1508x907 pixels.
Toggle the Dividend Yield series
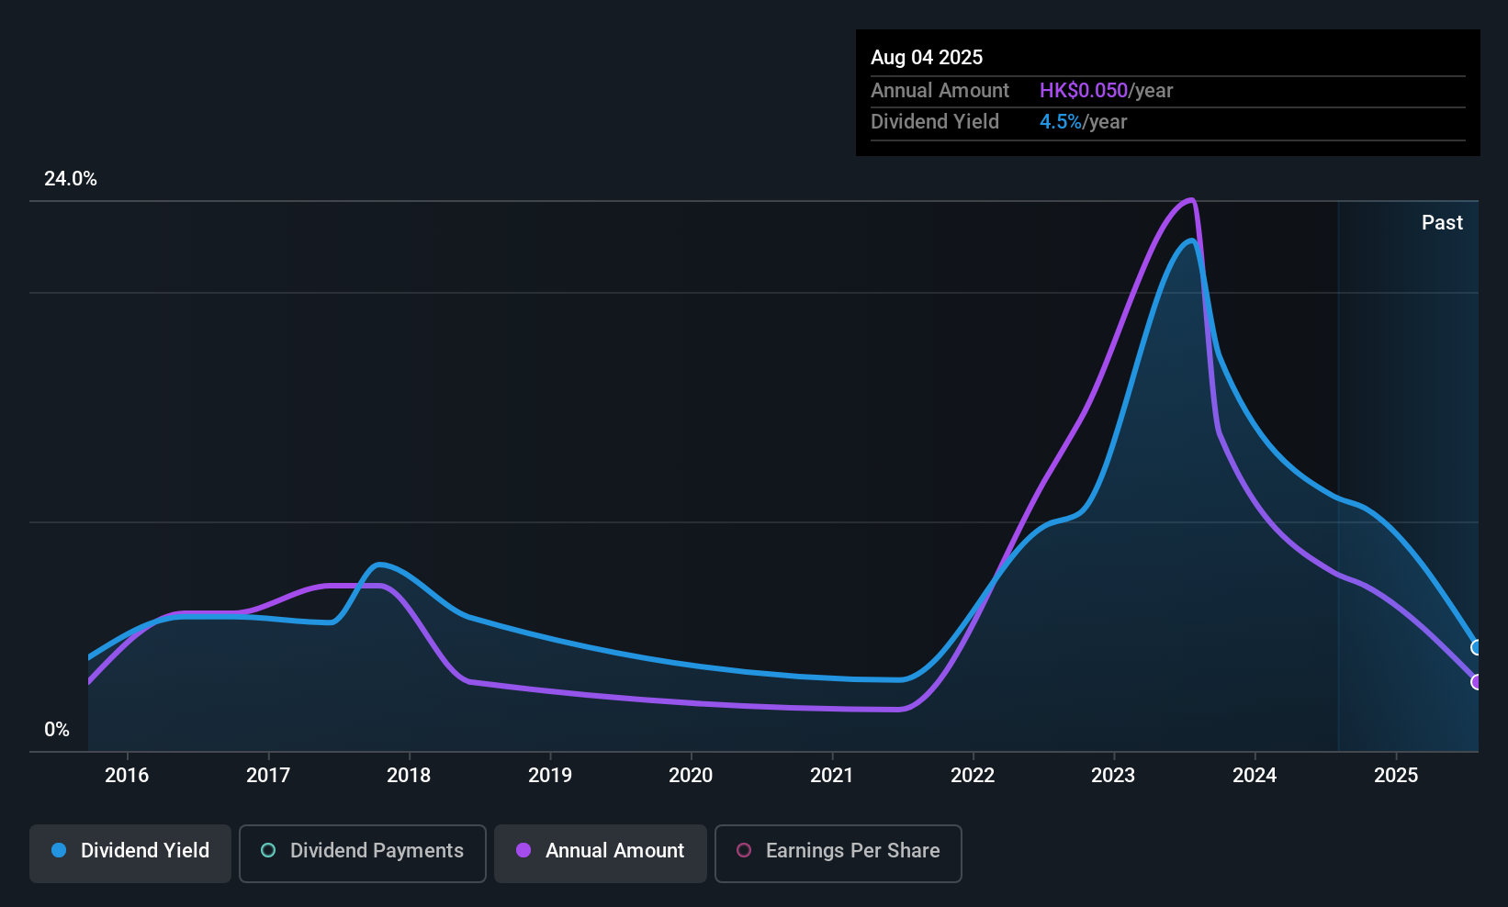click(x=130, y=854)
